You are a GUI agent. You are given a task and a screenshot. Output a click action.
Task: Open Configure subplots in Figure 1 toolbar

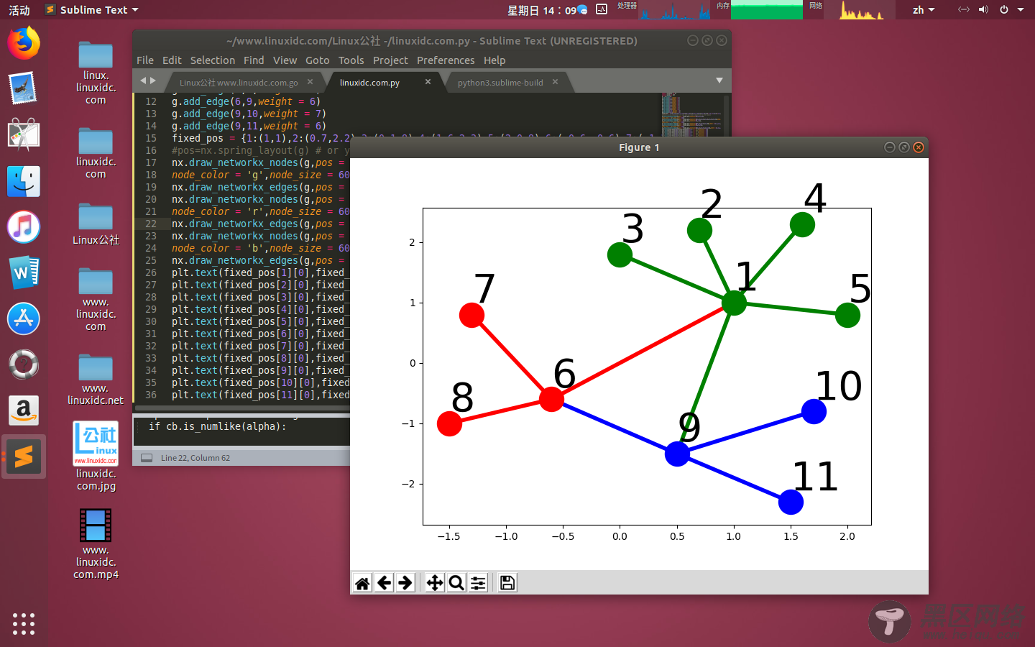point(478,583)
